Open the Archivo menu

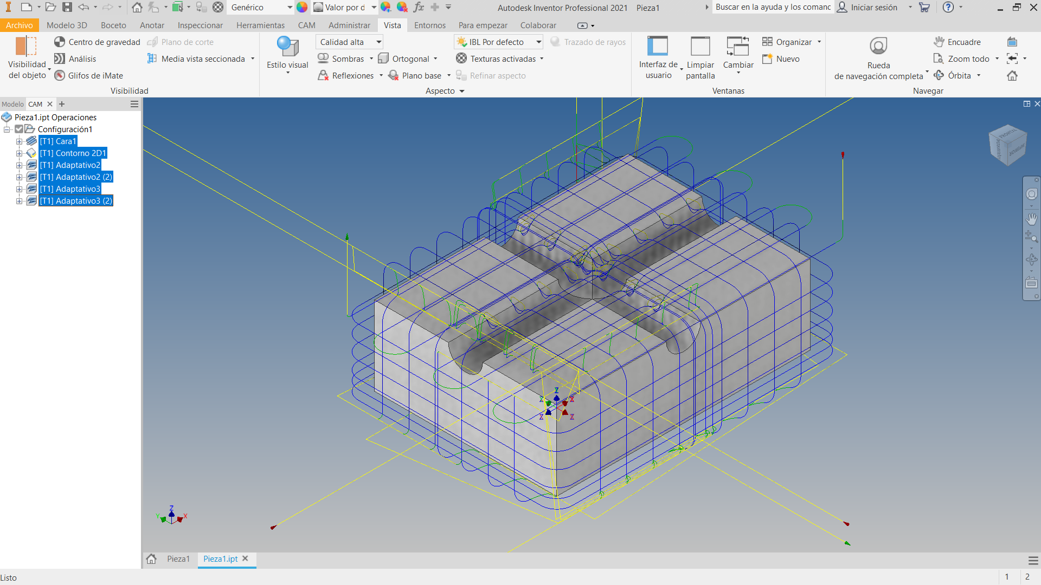(x=20, y=25)
